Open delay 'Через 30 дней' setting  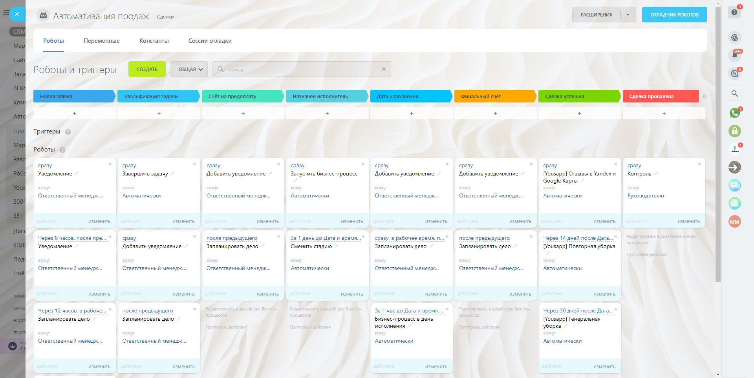click(x=578, y=311)
